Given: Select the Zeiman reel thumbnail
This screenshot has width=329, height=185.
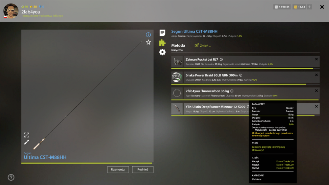Looking at the screenshot, I should [x=177, y=62].
